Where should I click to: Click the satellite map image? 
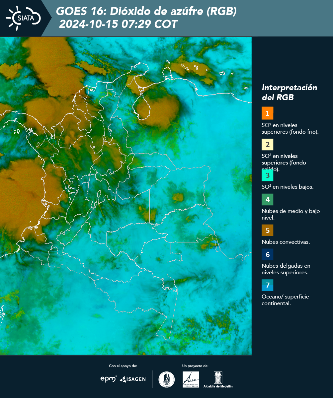pyautogui.click(x=126, y=195)
